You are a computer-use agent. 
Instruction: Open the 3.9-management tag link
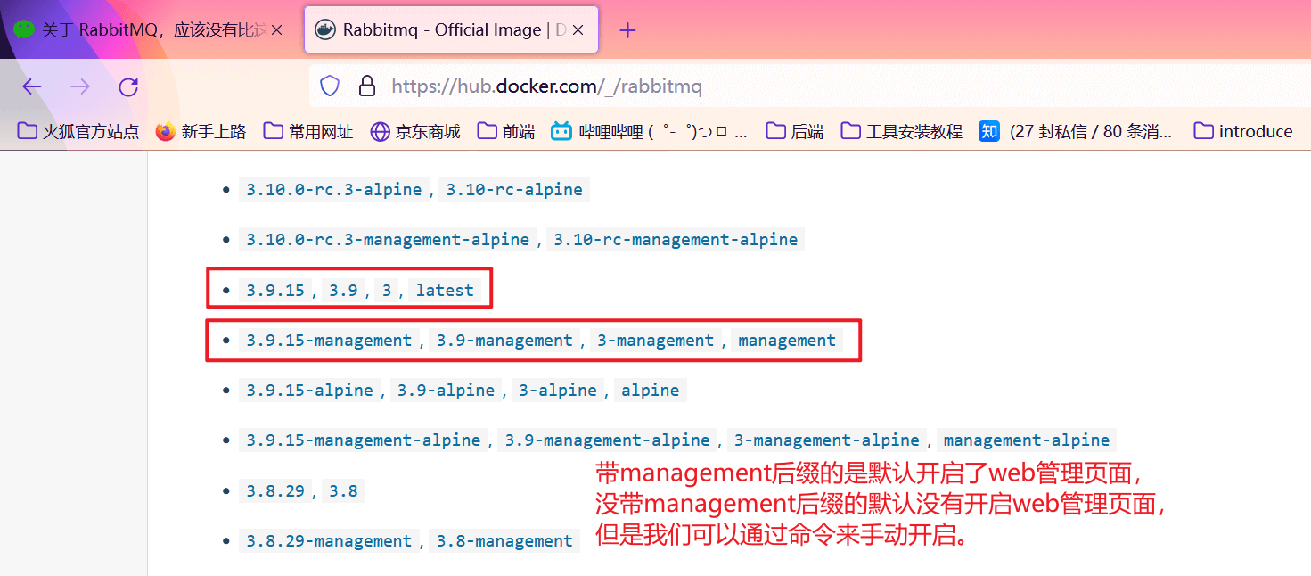coord(504,340)
